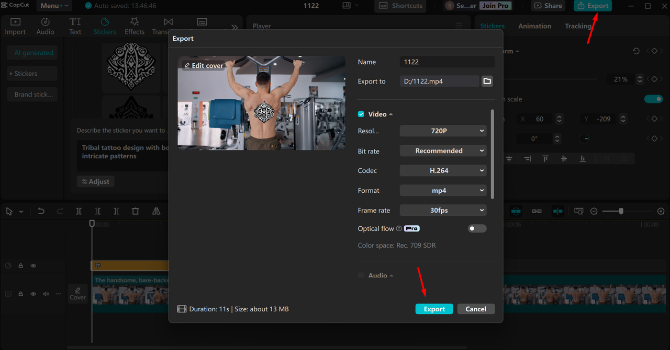Image resolution: width=670 pixels, height=350 pixels.
Task: Open the folder browser beside Export to
Action: pos(487,81)
